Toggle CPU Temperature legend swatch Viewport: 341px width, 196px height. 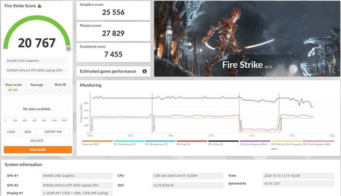129,141
